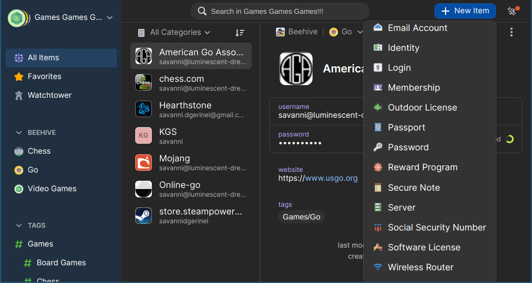The image size is (532, 283).
Task: Choose Outdoor License from new item menu
Action: (x=429, y=108)
